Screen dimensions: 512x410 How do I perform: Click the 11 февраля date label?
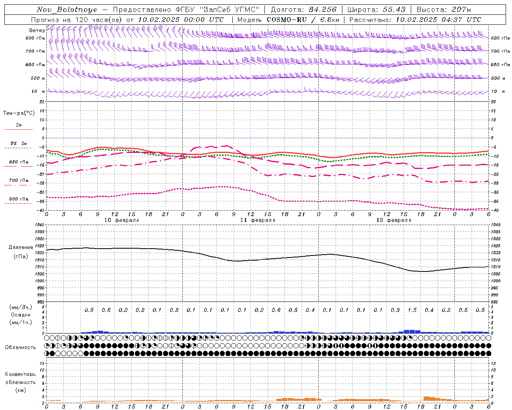(x=258, y=220)
